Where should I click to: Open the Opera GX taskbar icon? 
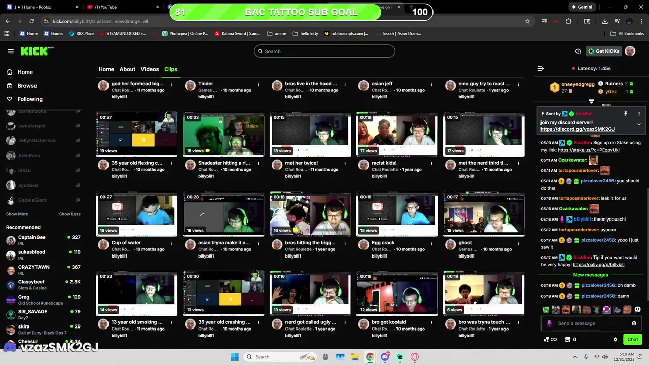tap(415, 357)
